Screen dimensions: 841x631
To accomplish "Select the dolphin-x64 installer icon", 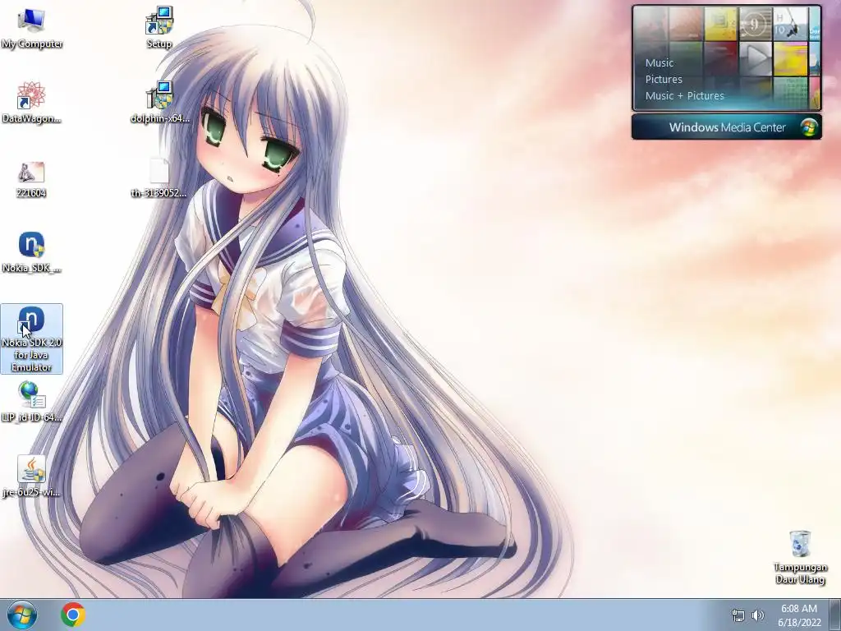I will 159,103.
